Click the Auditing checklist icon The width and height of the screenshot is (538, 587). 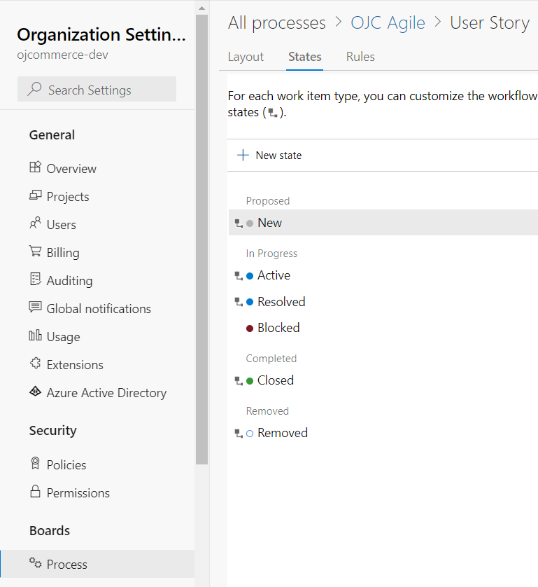pyautogui.click(x=35, y=279)
